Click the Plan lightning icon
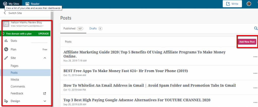The width and height of the screenshot is (258, 107). pyautogui.click(x=6, y=49)
